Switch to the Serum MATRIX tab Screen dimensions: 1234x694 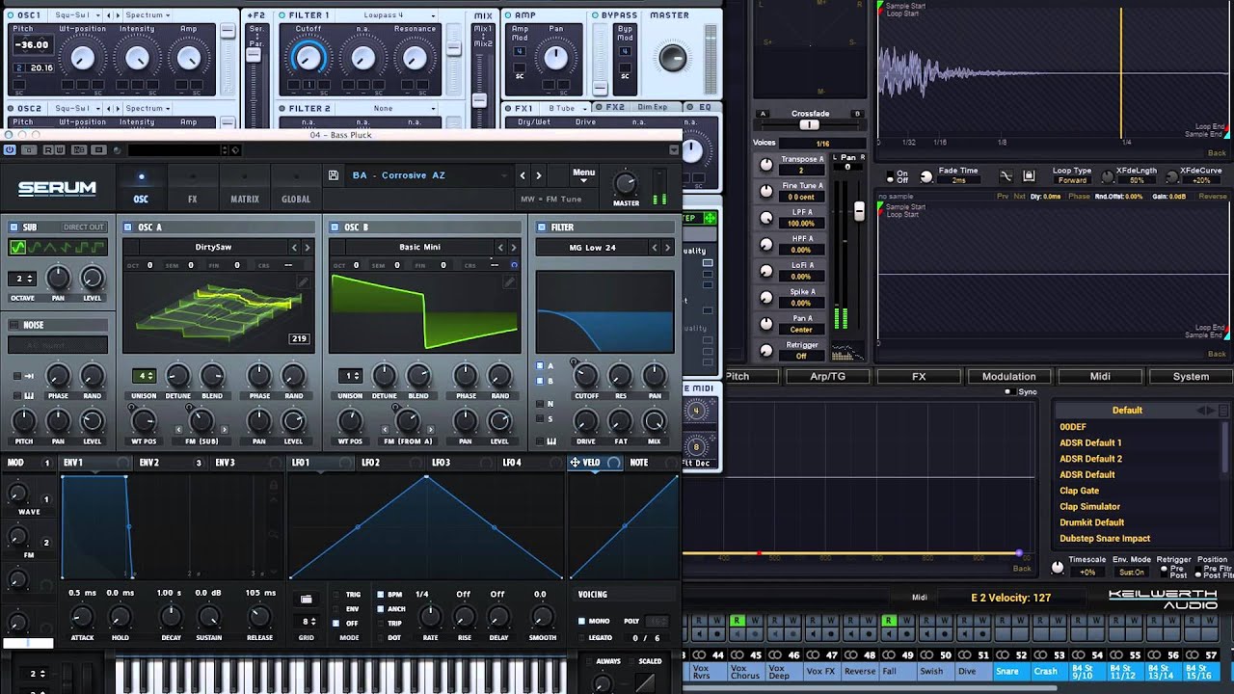point(245,188)
